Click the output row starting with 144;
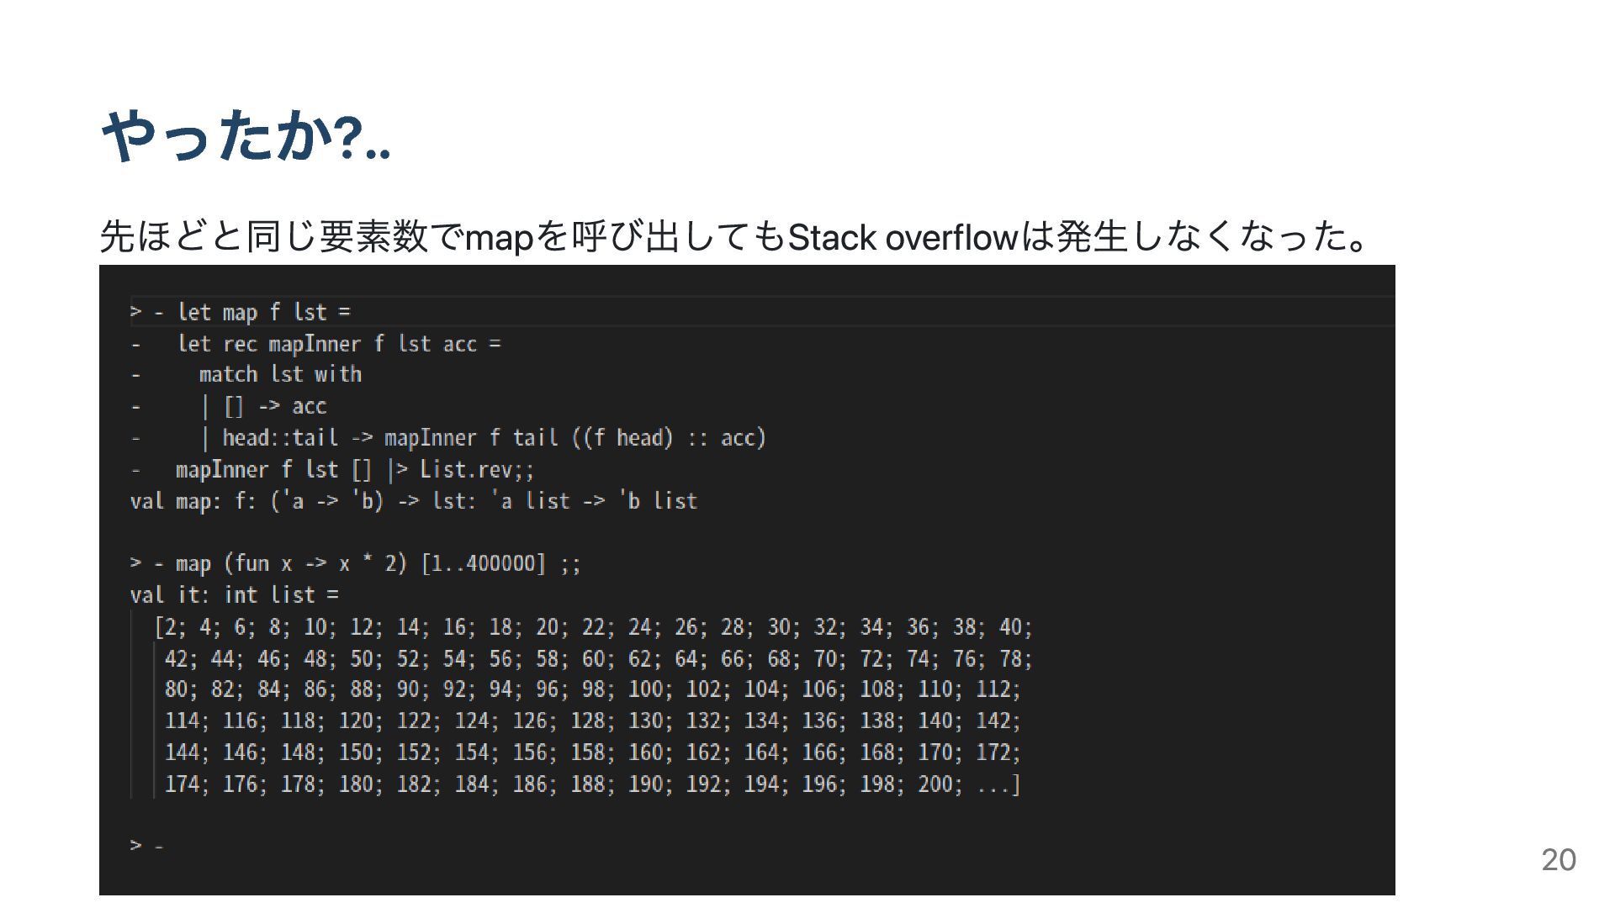1615x908 pixels. pos(592,752)
